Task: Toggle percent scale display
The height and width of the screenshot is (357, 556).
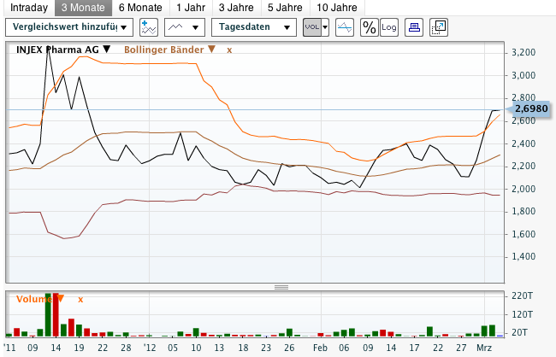Action: click(x=370, y=27)
